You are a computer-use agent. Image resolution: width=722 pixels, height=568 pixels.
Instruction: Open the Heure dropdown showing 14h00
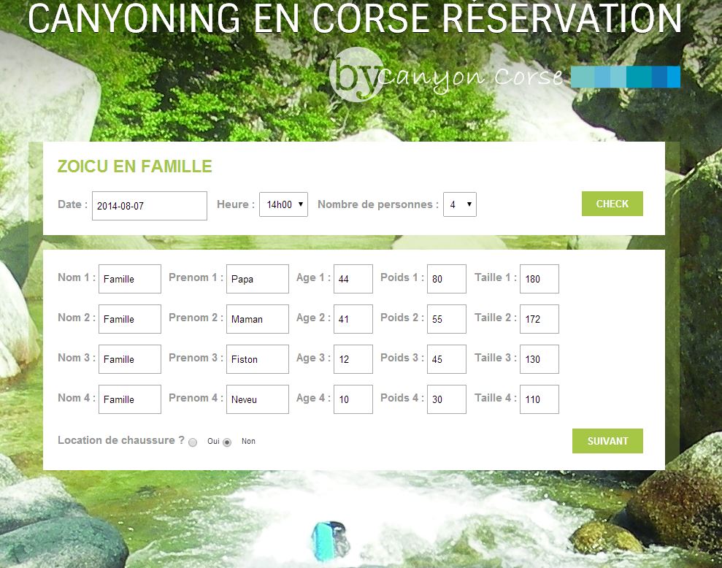(283, 204)
